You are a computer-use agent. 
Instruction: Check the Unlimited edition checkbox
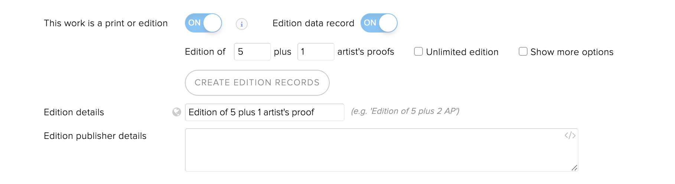pyautogui.click(x=418, y=51)
